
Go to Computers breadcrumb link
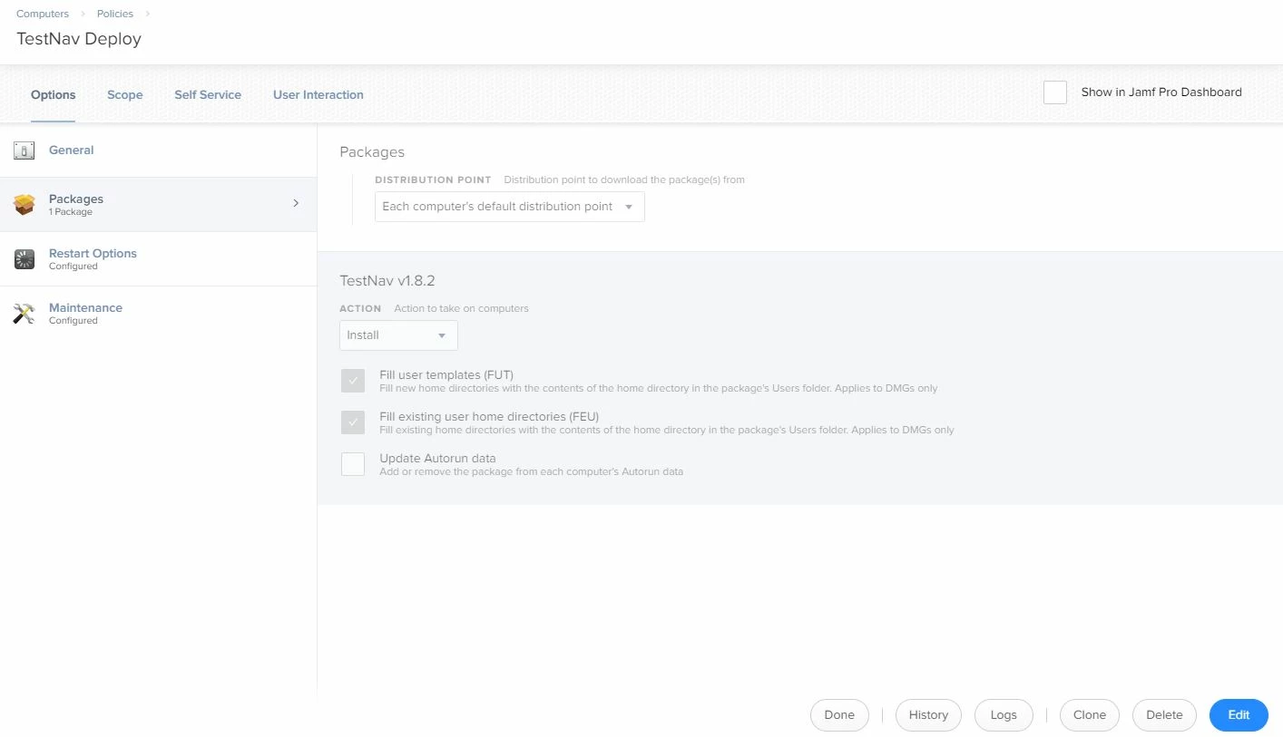tap(43, 14)
